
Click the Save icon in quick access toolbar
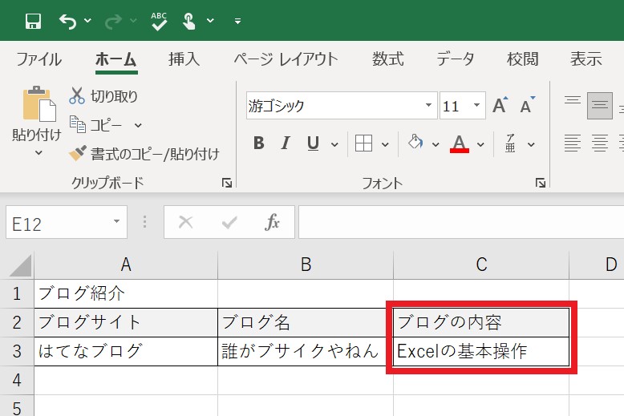33,21
